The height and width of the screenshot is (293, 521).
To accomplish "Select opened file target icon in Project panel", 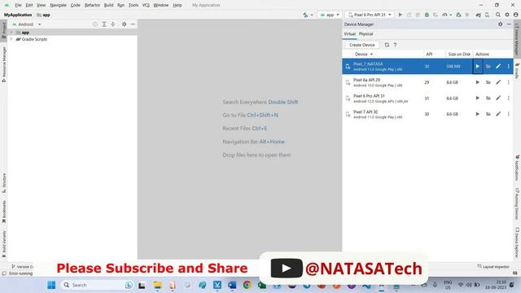I will (x=95, y=24).
